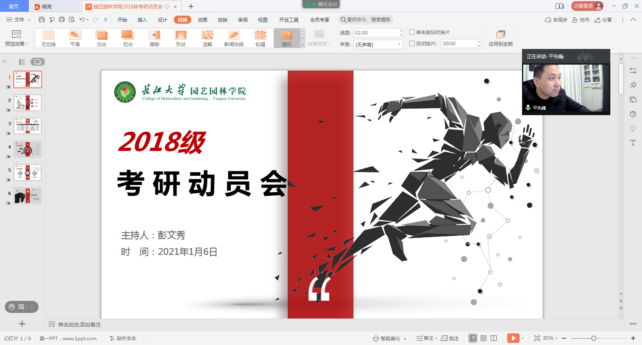The image size is (642, 345).
Task: Click the zoom slider handle
Action: coord(594,338)
